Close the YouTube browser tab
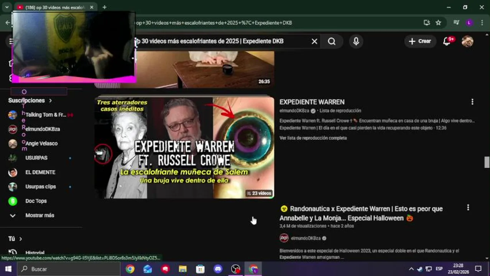 [x=92, y=7]
